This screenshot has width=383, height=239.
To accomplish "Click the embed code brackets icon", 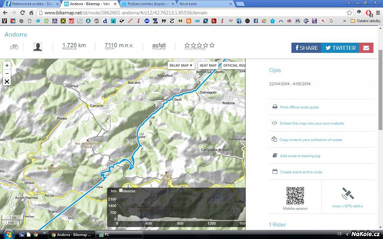I will click(x=274, y=123).
